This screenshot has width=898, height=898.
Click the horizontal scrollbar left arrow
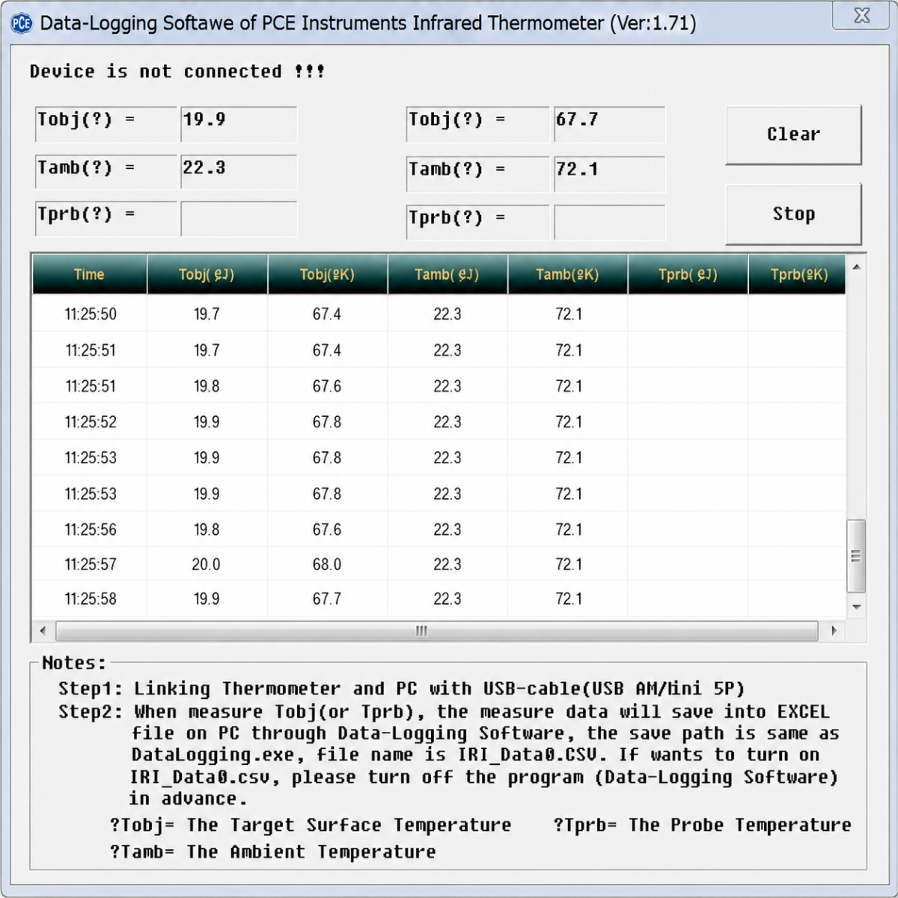[43, 631]
